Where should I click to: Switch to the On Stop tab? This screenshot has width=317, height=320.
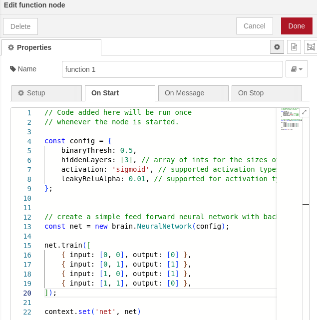coord(267,93)
